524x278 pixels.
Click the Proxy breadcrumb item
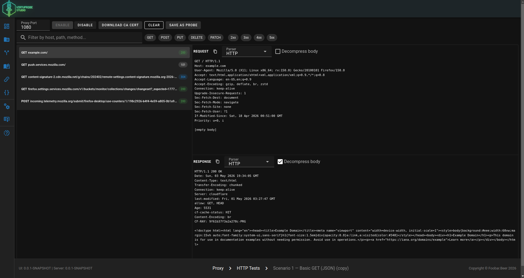(218, 268)
